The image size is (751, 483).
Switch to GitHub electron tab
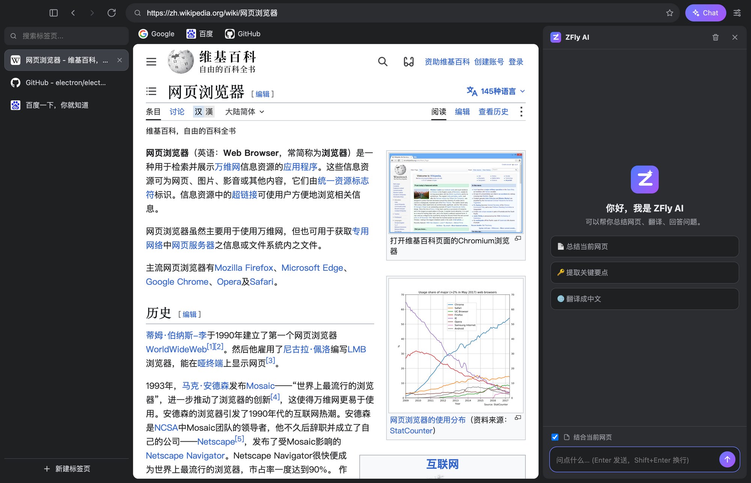click(66, 83)
